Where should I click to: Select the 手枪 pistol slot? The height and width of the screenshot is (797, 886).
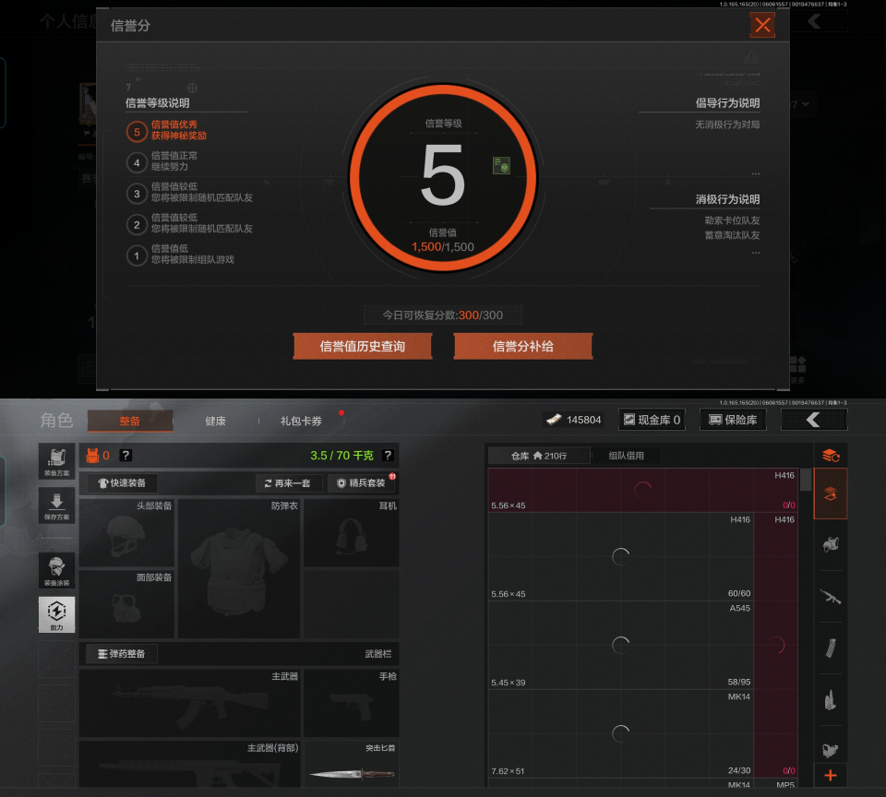click(x=351, y=703)
